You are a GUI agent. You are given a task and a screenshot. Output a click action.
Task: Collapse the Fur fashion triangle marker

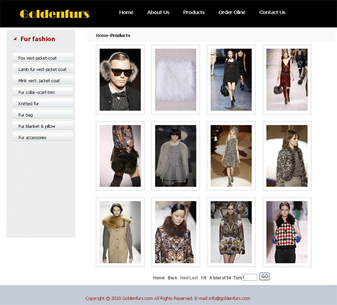pos(15,39)
